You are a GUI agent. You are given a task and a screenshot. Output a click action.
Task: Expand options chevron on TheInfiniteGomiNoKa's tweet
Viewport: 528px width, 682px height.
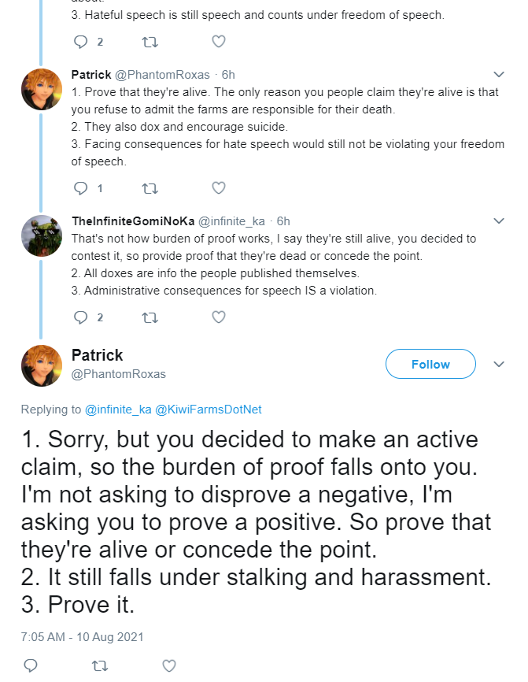pyautogui.click(x=499, y=221)
